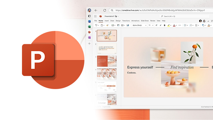Click the bulleted list icon
The image size is (213, 120).
(x=185, y=25)
